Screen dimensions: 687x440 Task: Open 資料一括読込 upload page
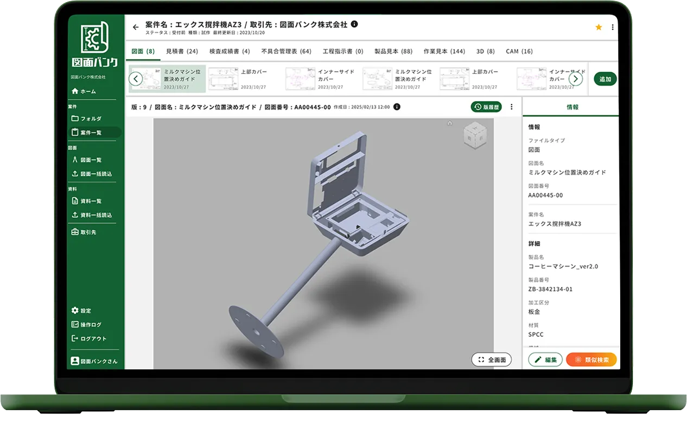pos(92,215)
